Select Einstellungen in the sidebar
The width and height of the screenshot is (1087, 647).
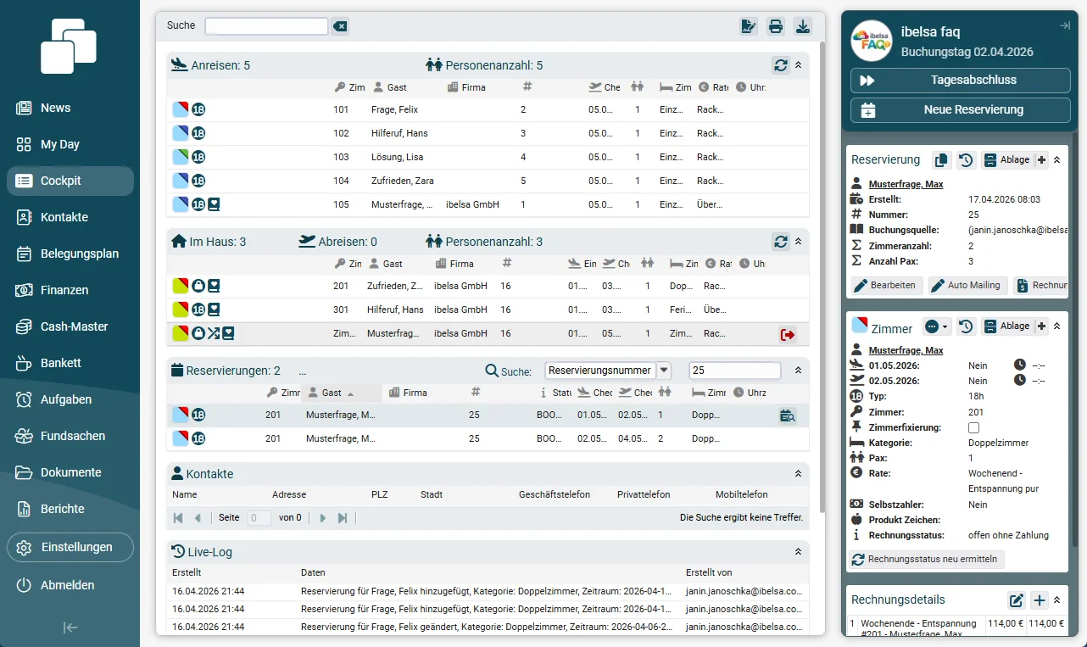(x=70, y=547)
